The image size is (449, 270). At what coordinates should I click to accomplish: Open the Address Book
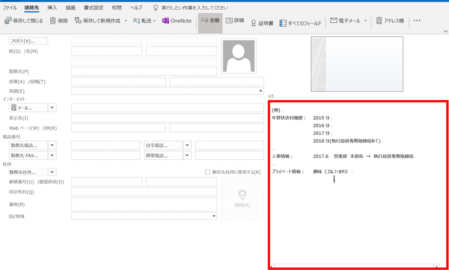tap(390, 21)
